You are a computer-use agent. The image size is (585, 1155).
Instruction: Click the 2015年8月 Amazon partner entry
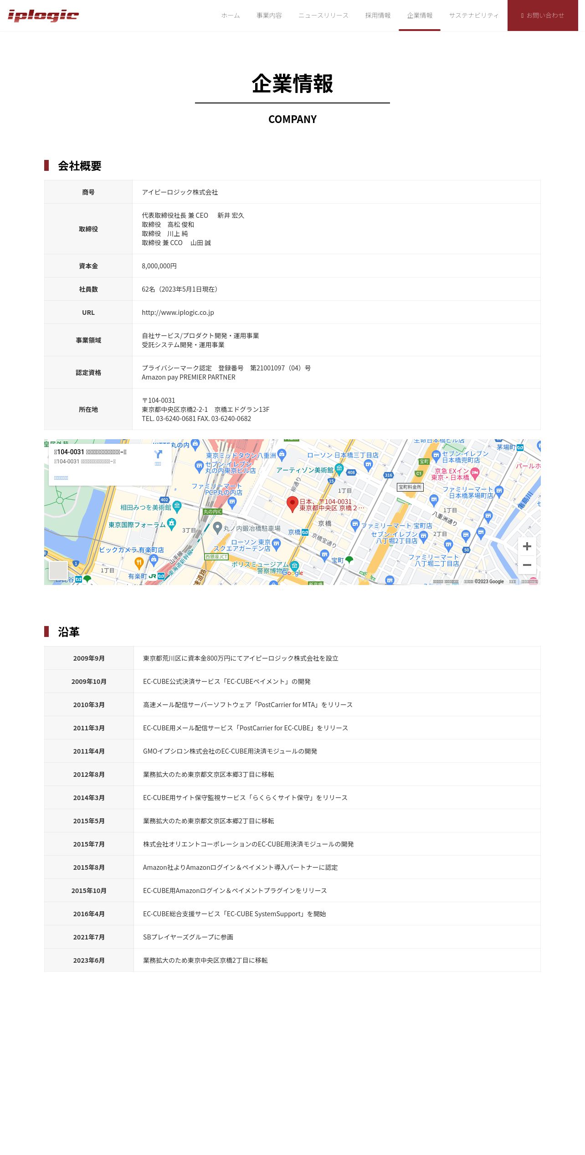(241, 868)
